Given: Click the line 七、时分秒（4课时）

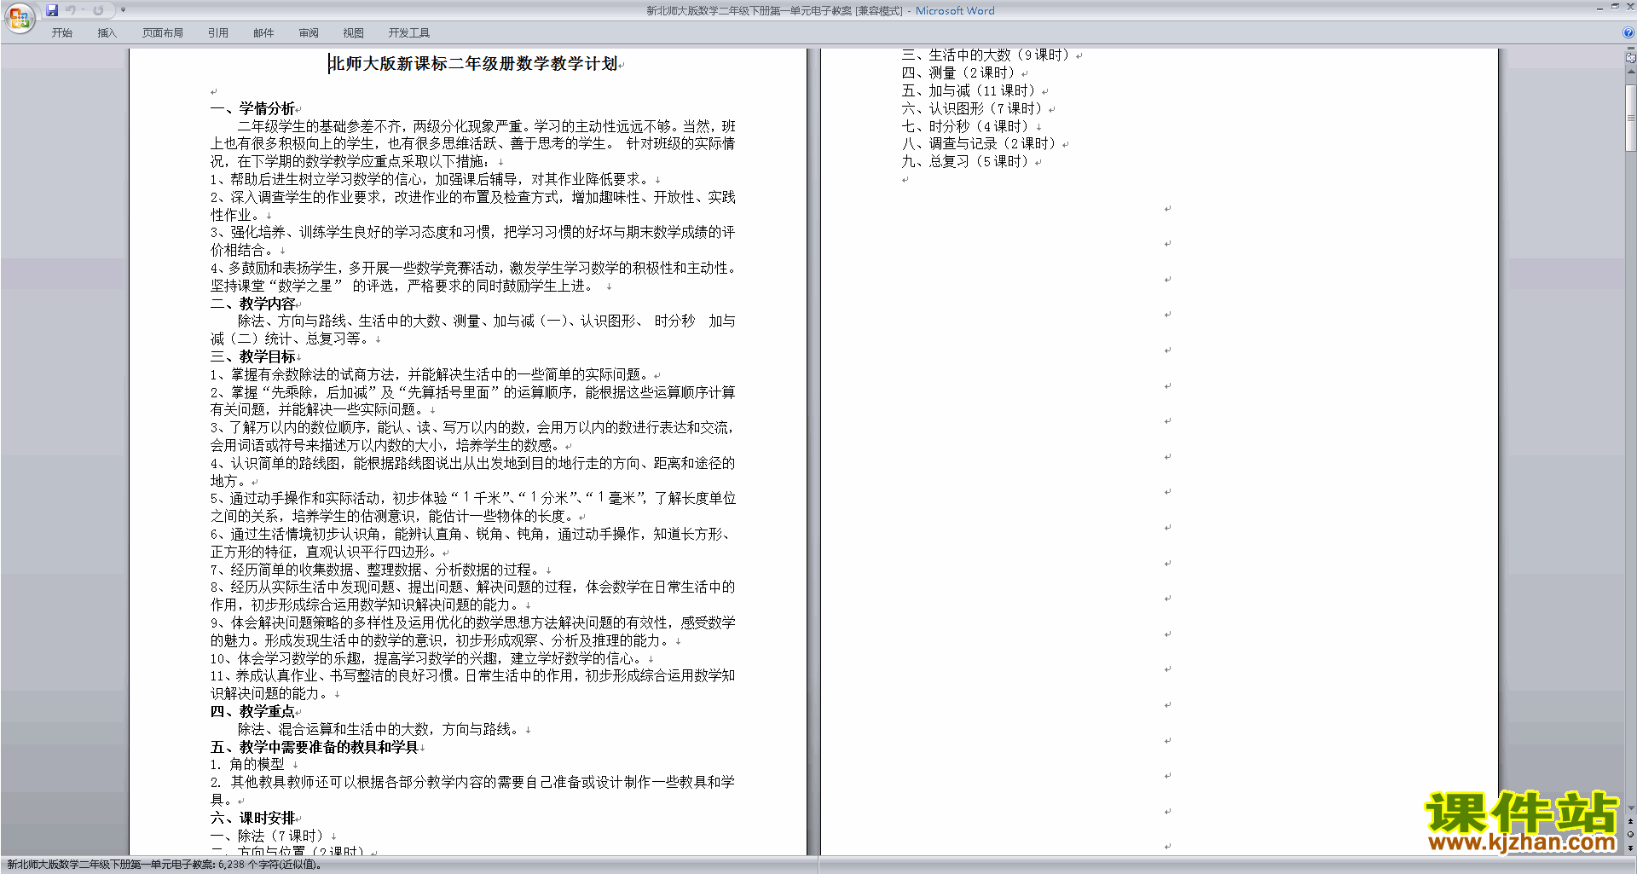Looking at the screenshot, I should [965, 126].
